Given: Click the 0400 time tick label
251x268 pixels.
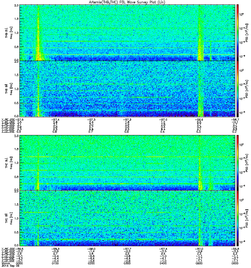Looking at the screenshot, I should click(163, 263).
